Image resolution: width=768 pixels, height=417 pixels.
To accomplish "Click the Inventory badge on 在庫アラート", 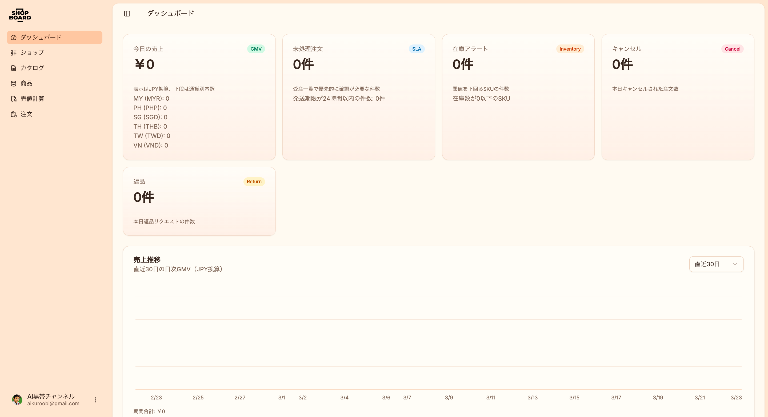I will (570, 49).
